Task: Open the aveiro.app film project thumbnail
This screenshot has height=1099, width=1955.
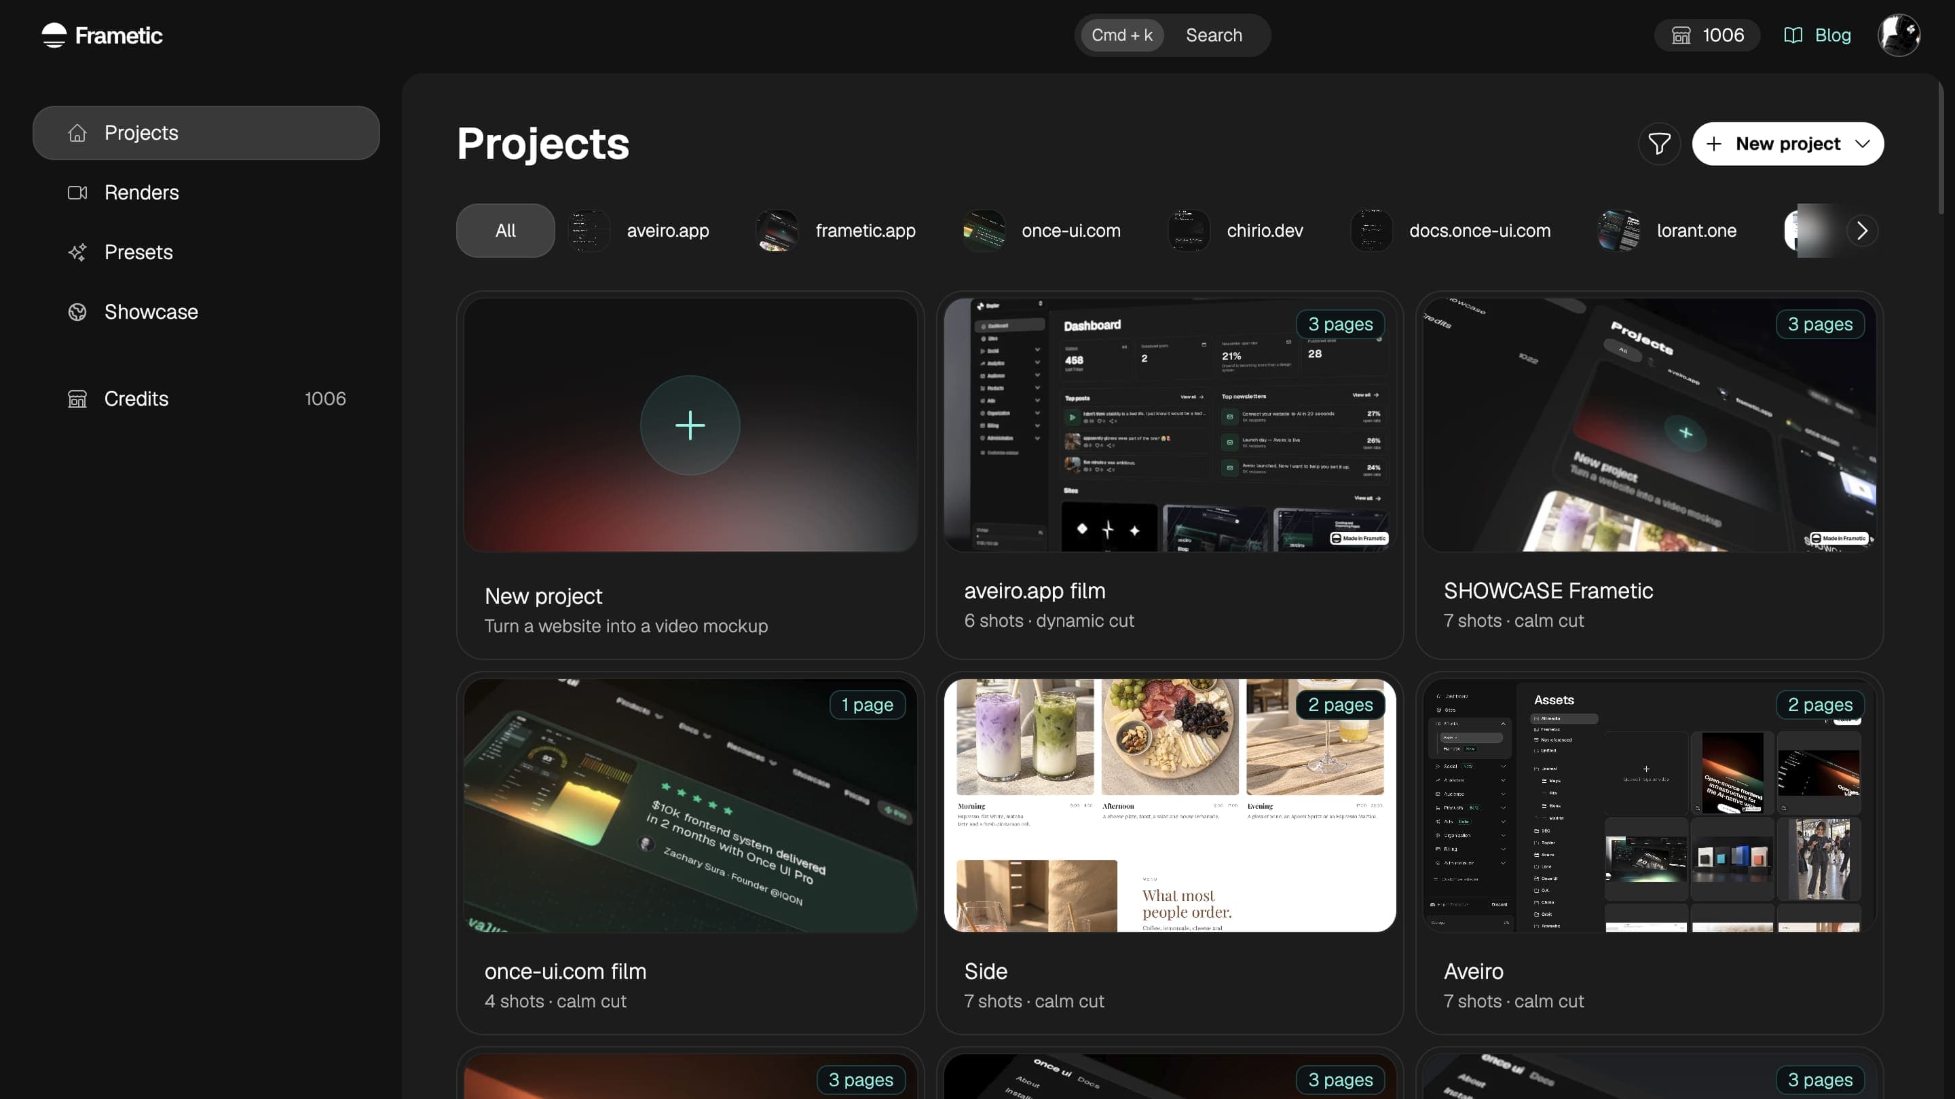Action: (1170, 425)
